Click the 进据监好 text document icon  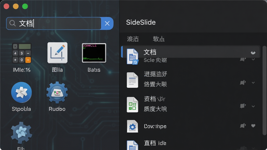132,80
